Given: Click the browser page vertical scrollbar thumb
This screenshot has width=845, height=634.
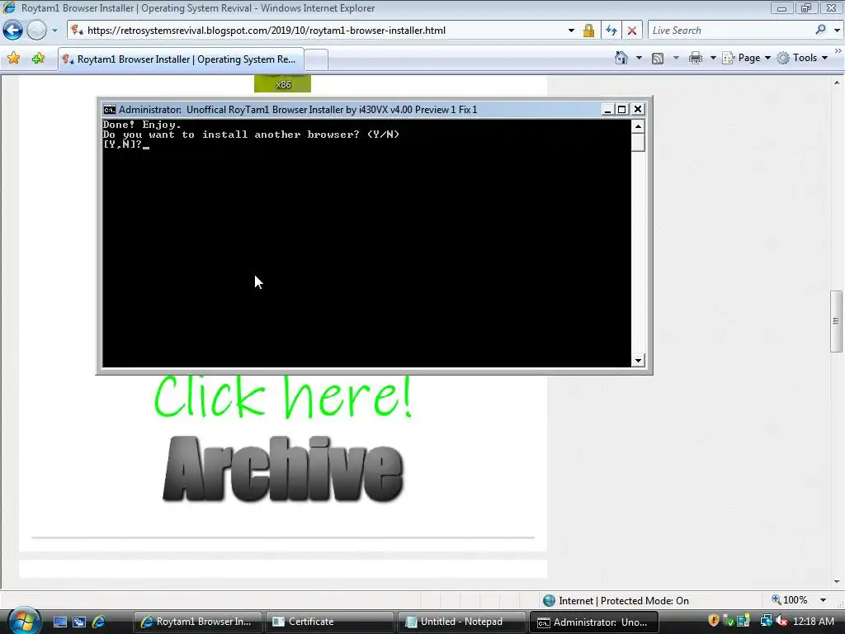Looking at the screenshot, I should click(836, 321).
